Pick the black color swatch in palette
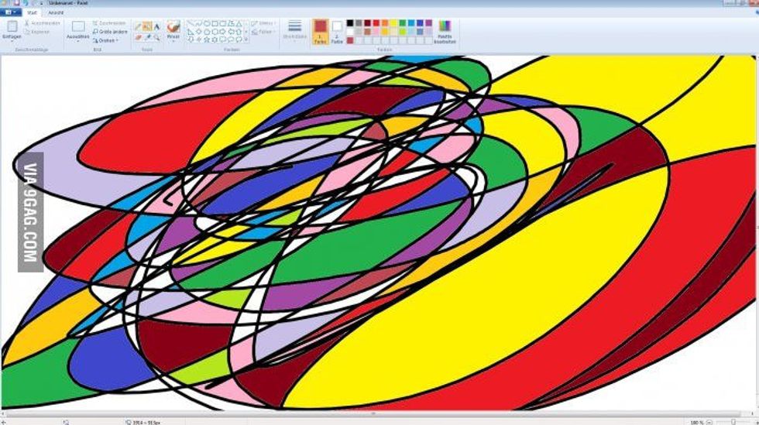 (x=350, y=24)
